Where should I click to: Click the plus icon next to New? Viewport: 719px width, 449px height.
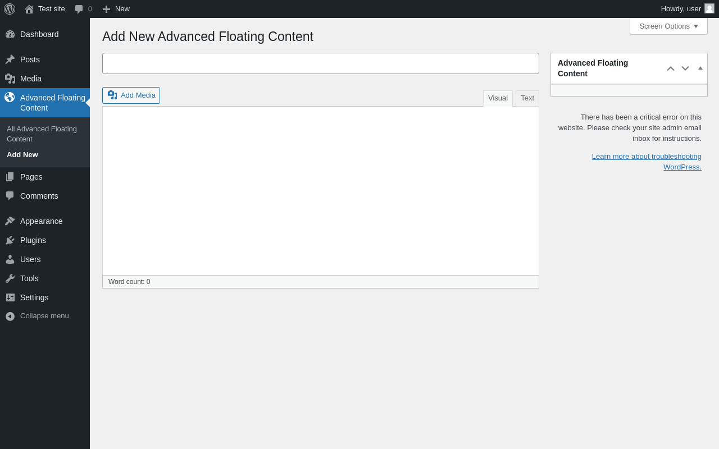(106, 9)
